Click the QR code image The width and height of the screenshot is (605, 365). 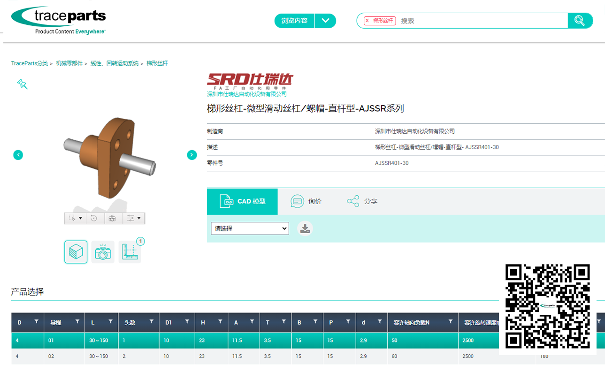(x=547, y=306)
